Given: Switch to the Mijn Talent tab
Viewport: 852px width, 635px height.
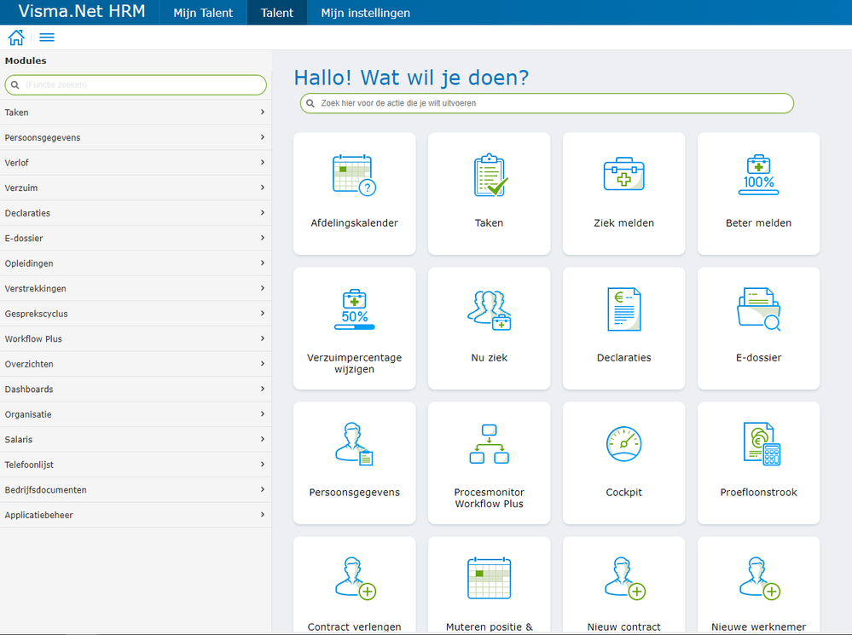Looking at the screenshot, I should tap(203, 13).
